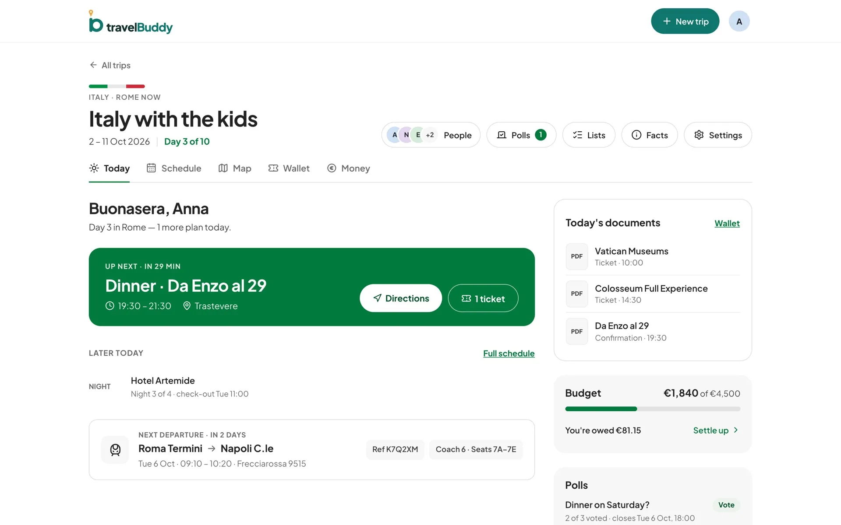Go back to All trips
This screenshot has height=525, width=841.
(110, 65)
